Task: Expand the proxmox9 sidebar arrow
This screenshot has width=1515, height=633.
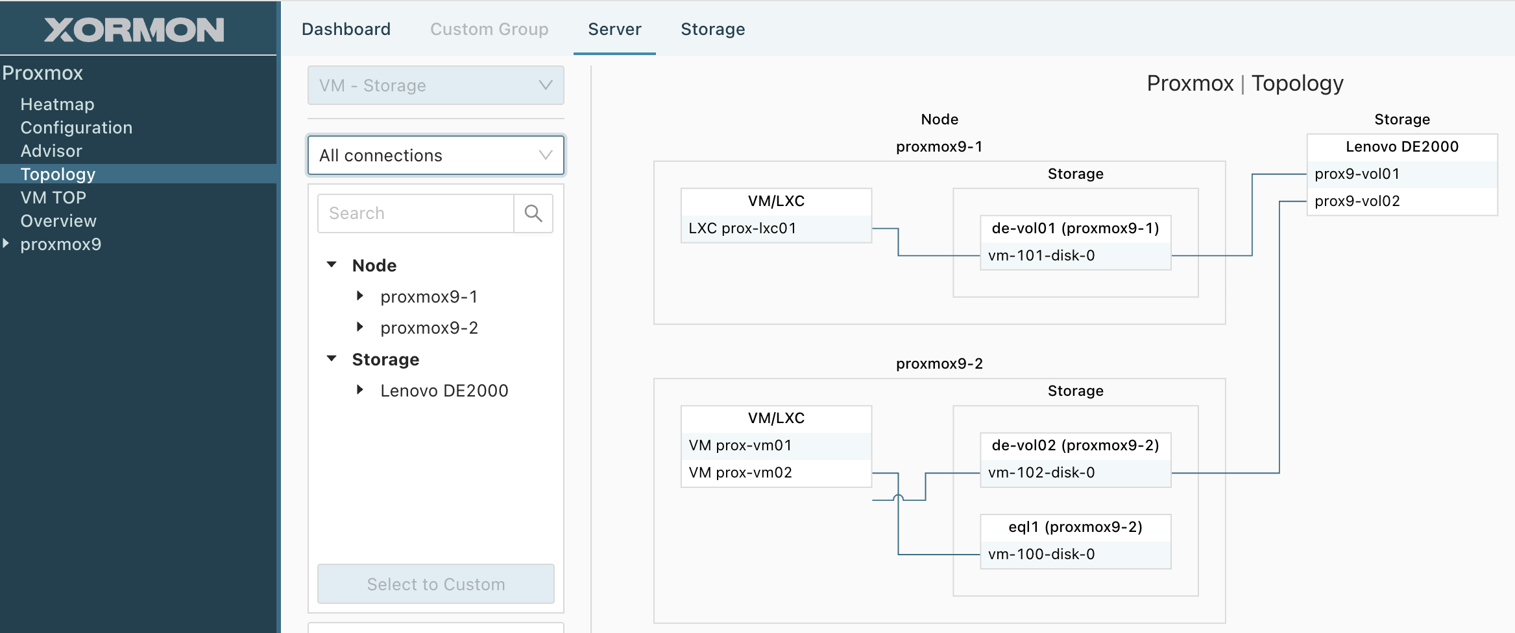Action: pyautogui.click(x=6, y=244)
